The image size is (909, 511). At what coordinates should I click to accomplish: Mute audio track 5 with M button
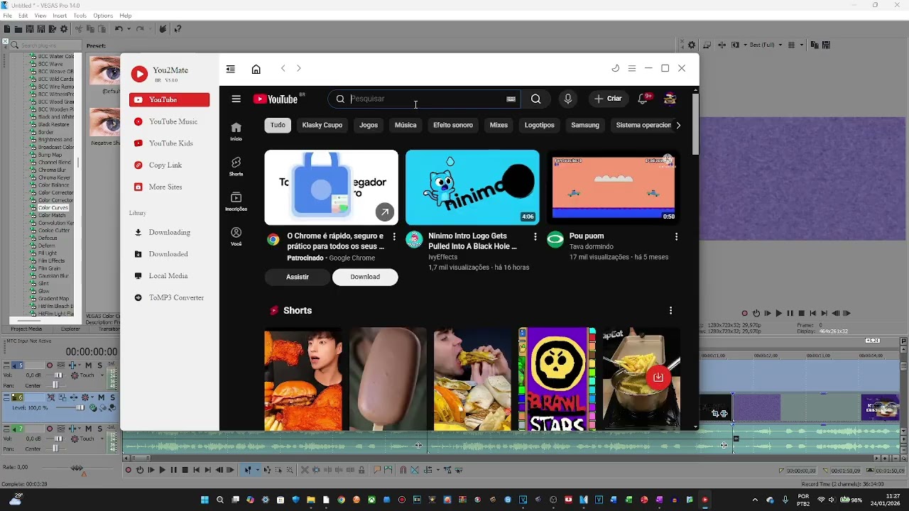pos(89,366)
